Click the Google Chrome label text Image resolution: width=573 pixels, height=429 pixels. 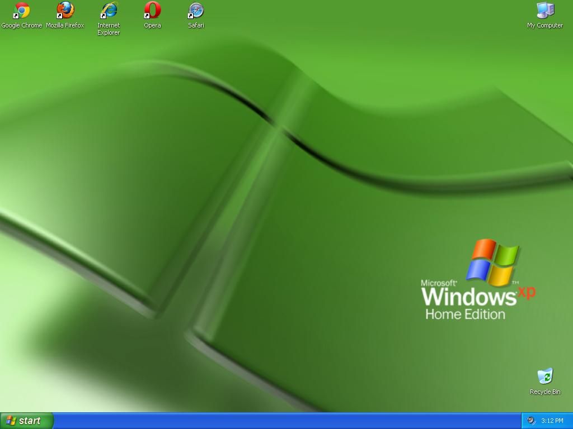21,25
